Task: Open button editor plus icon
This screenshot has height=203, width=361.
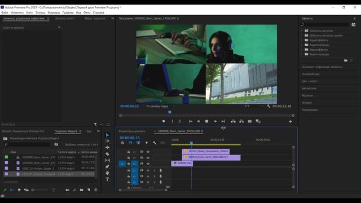Action: coord(290,122)
